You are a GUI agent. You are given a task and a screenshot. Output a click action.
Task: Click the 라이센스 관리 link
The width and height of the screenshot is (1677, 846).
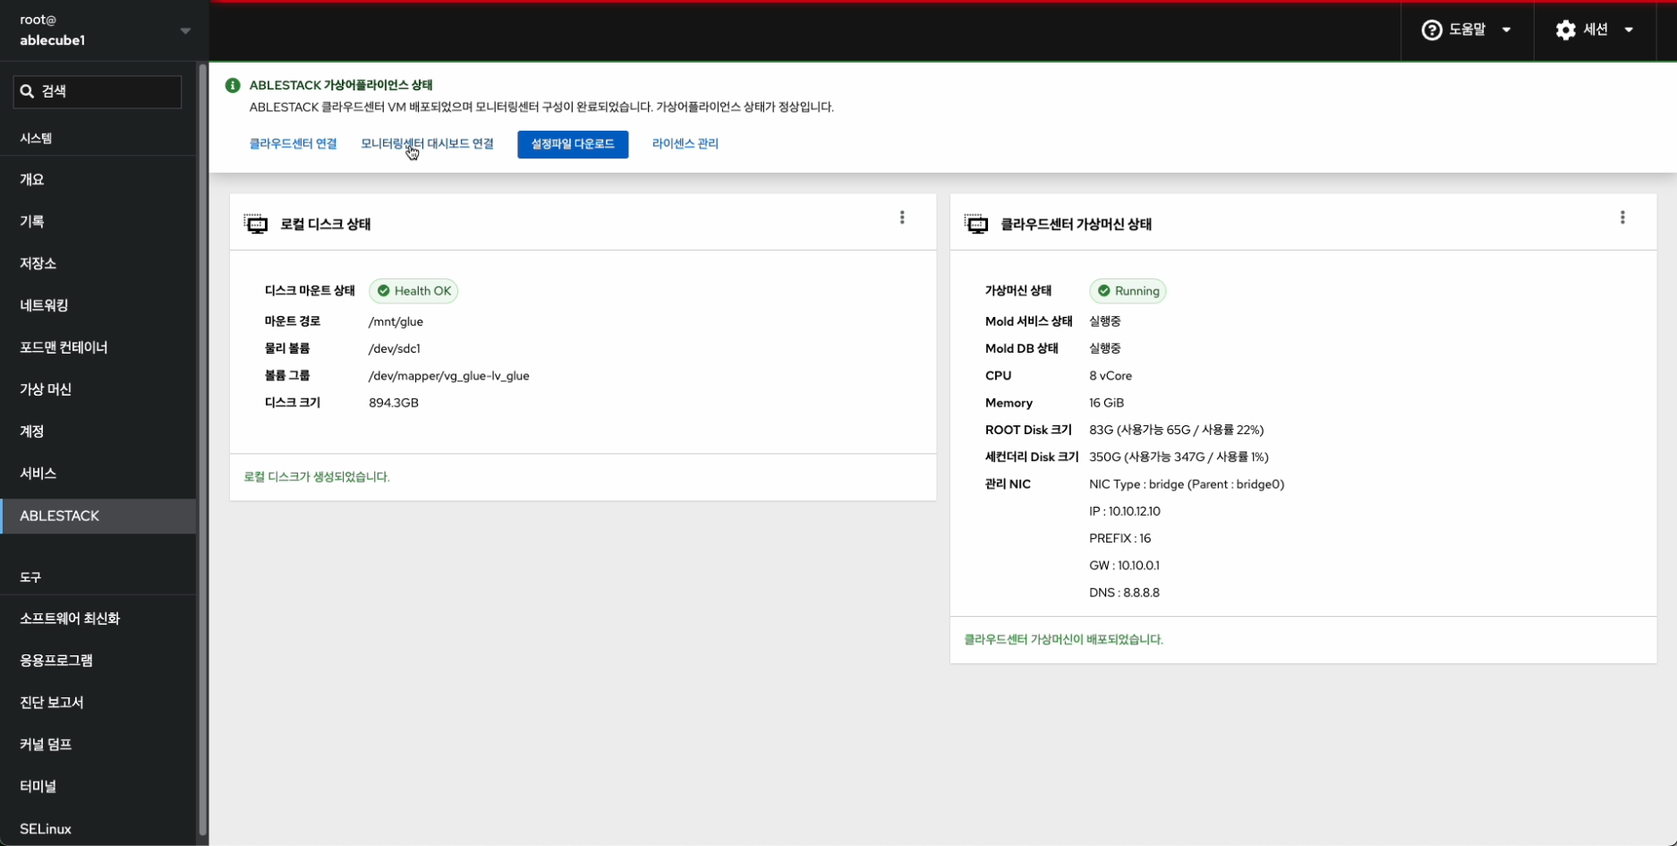point(685,144)
